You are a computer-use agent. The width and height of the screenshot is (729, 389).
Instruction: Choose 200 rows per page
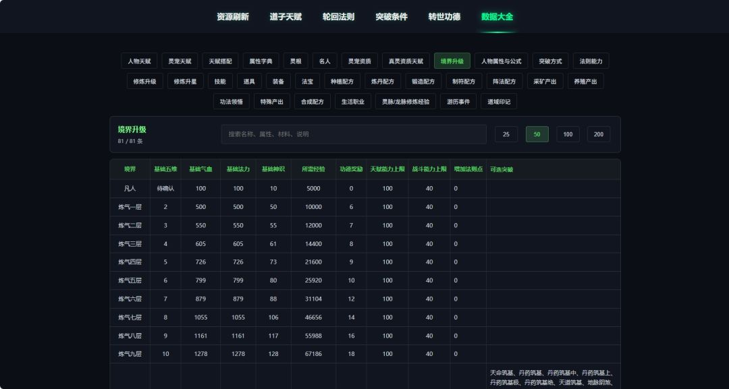tap(599, 134)
